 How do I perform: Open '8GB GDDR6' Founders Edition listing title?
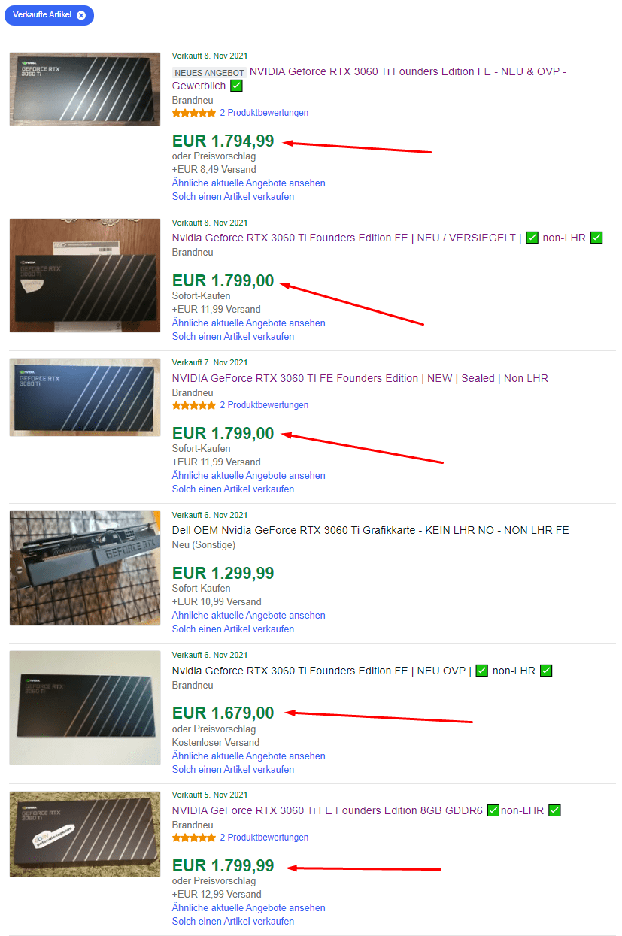click(x=366, y=810)
